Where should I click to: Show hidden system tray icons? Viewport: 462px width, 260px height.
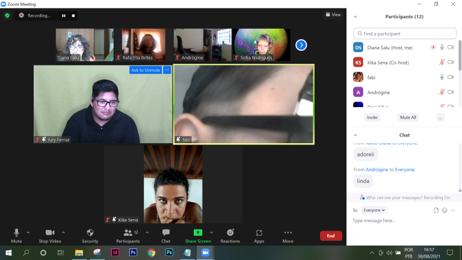pos(372,253)
